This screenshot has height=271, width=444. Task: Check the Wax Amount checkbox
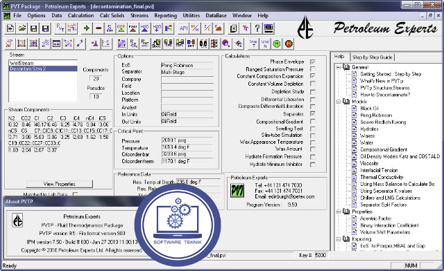pyautogui.click(x=313, y=149)
